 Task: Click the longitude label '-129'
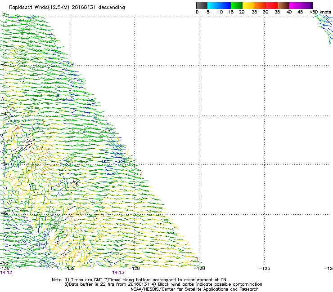coord(135,269)
